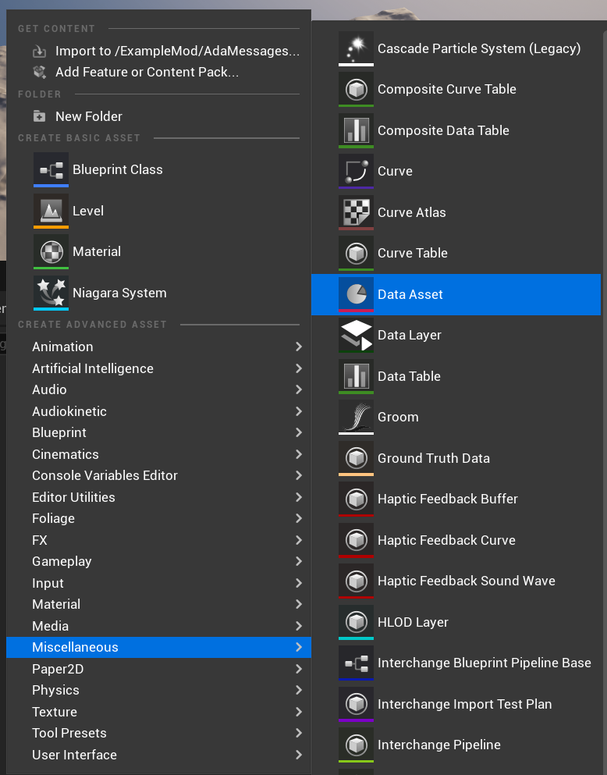Click the HLOD Layer icon
The image size is (607, 775).
pyautogui.click(x=356, y=622)
